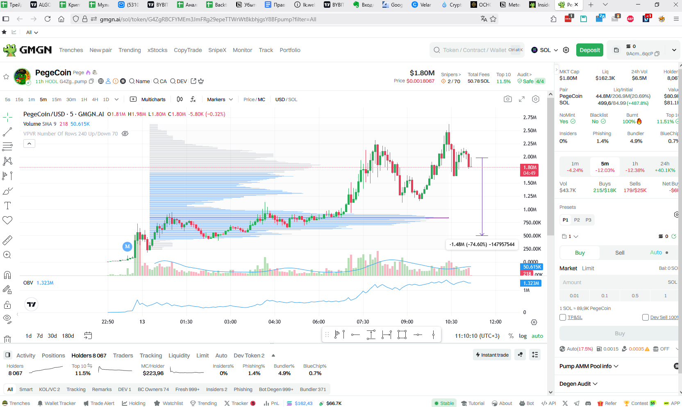
Task: Select the brush drawing tool
Action: (7, 191)
